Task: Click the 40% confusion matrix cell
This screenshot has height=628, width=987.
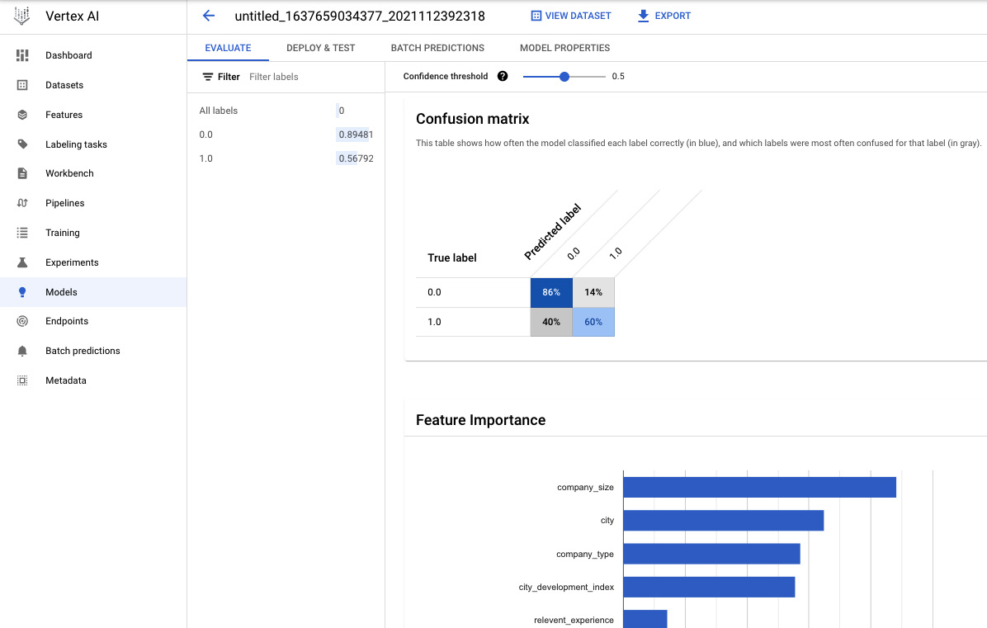Action: 551,322
